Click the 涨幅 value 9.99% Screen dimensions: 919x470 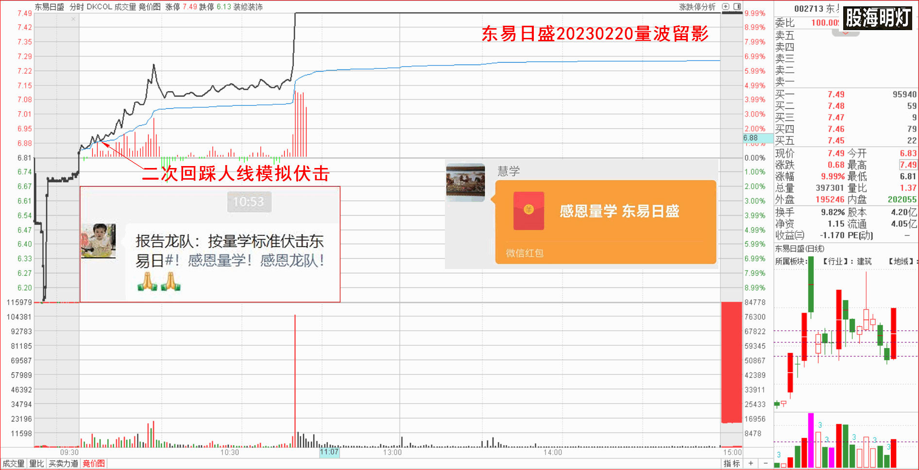833,176
